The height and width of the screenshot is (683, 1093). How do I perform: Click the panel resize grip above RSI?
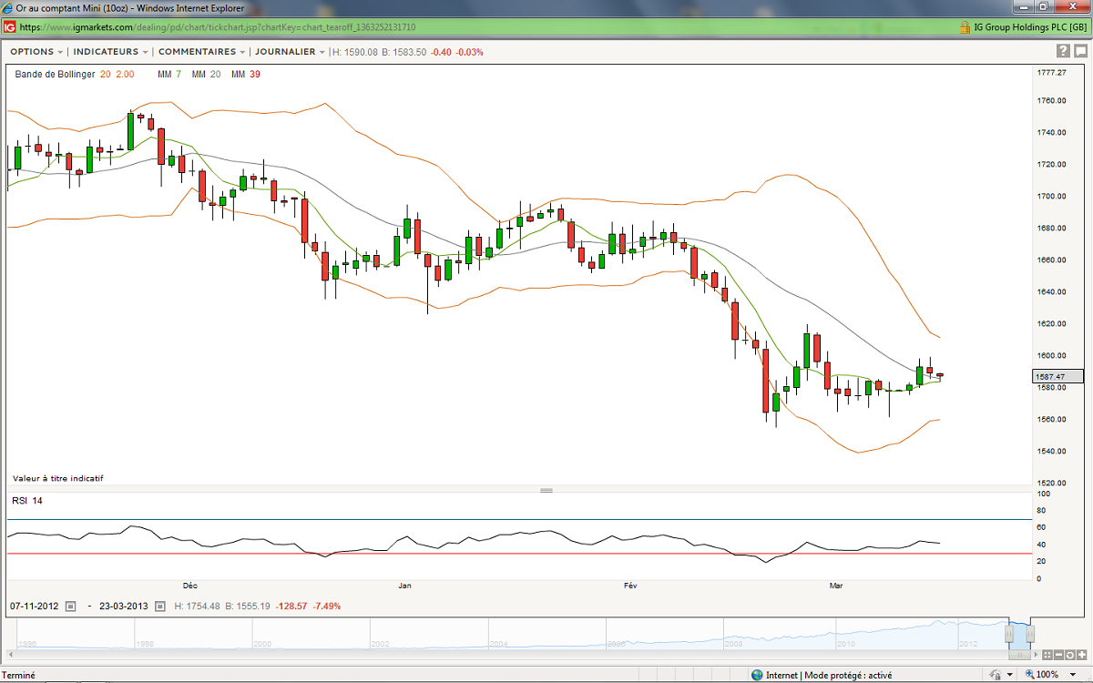click(x=546, y=490)
